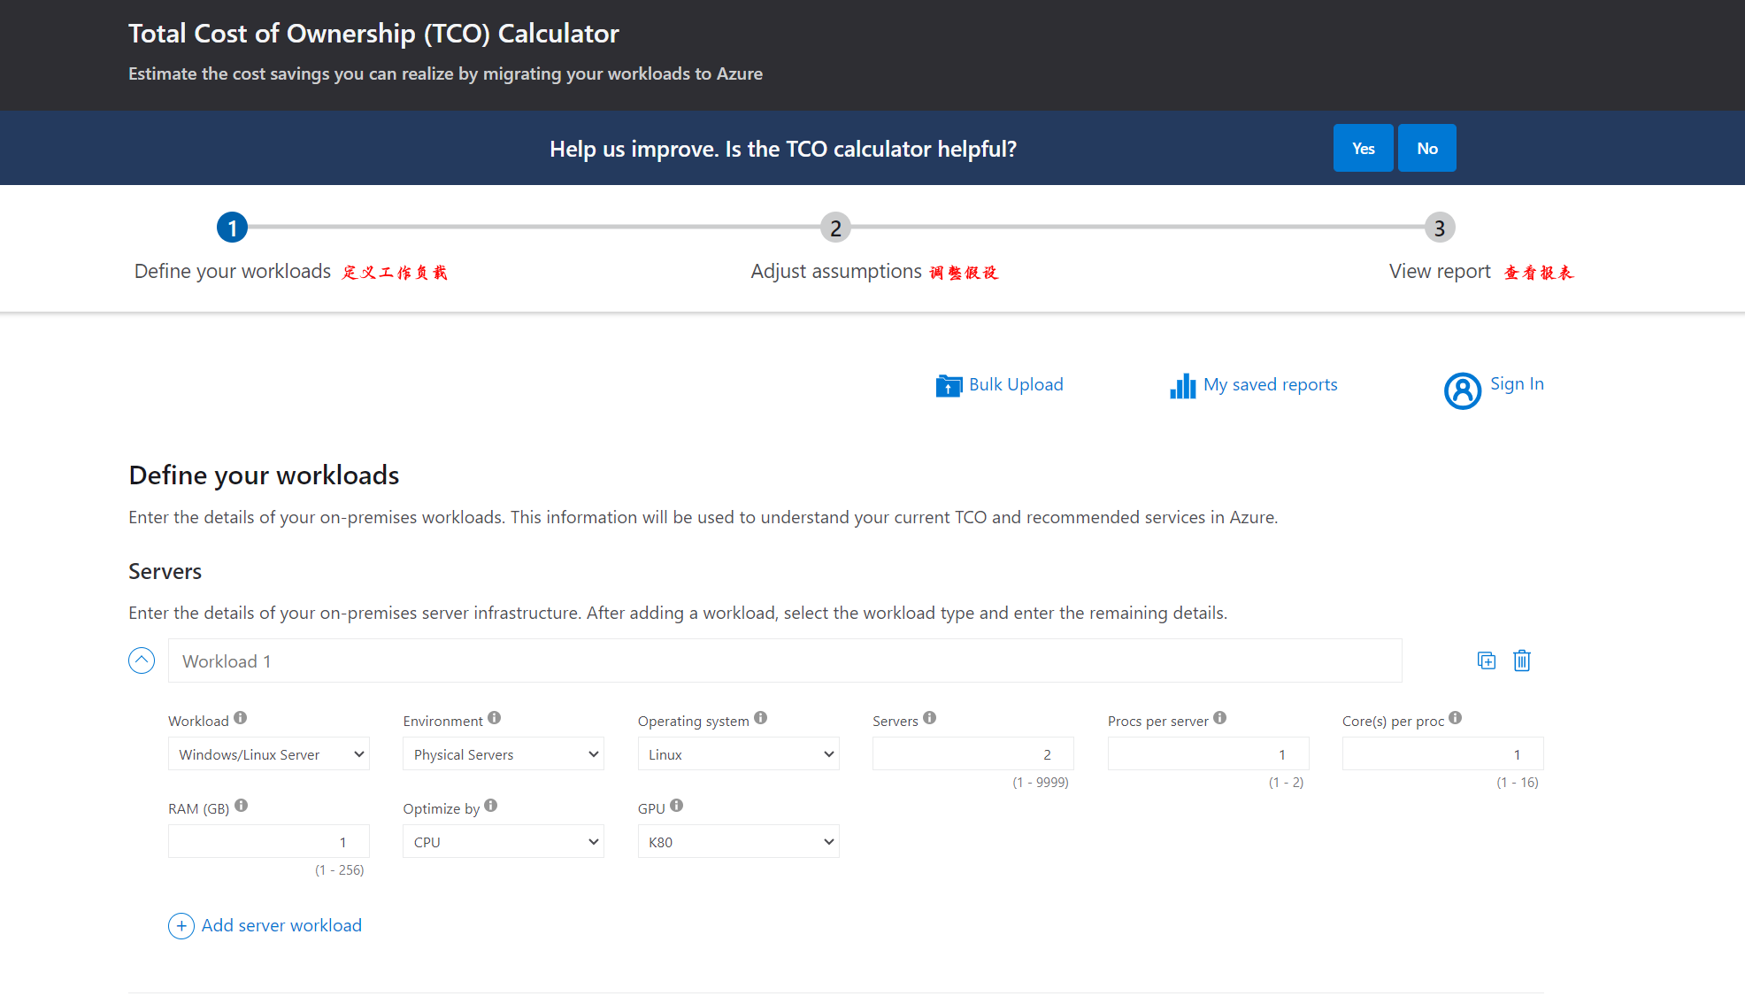This screenshot has width=1745, height=1004.
Task: Click the Bulk Upload folder icon
Action: click(x=949, y=386)
